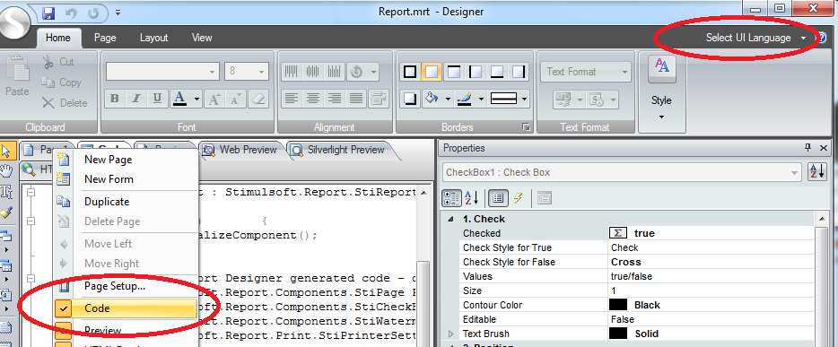Click the highlighted no-border icon
The image size is (838, 347).
click(x=432, y=72)
